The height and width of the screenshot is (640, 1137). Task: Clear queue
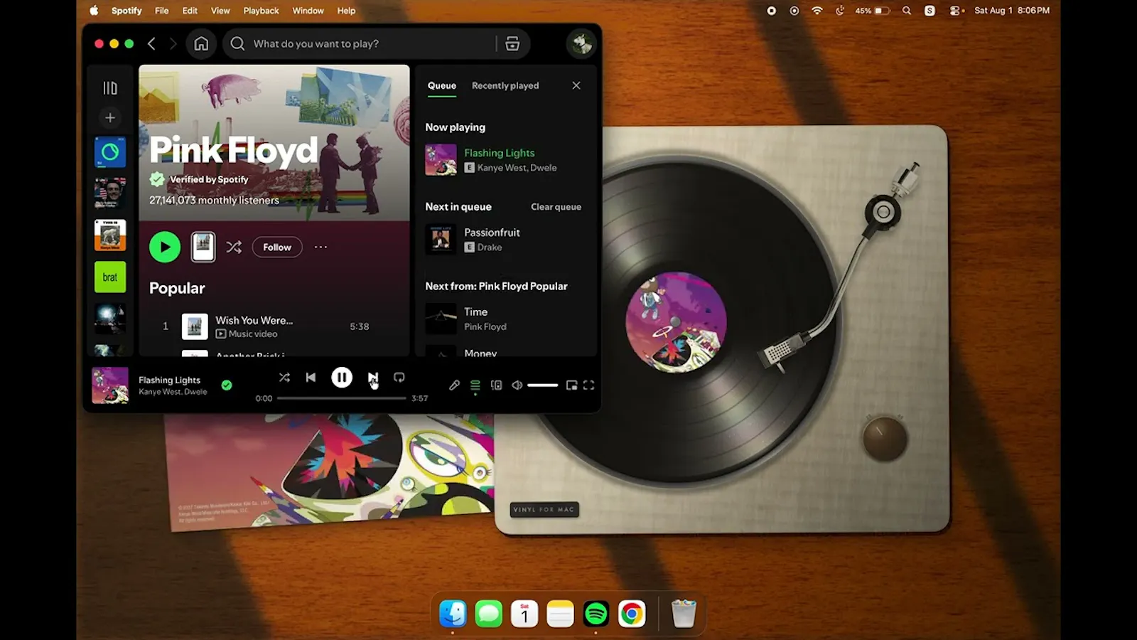[x=556, y=207]
